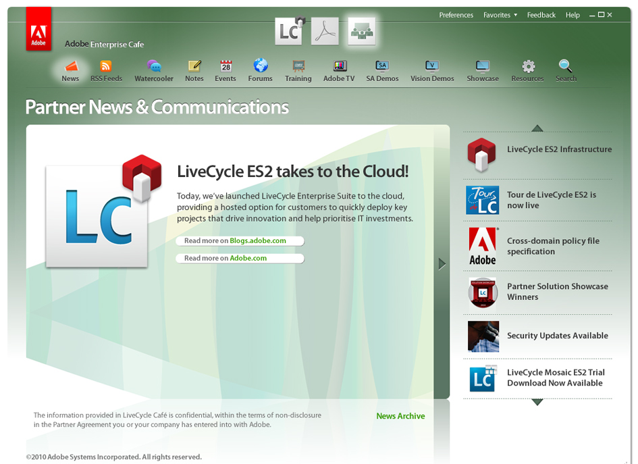Click the headline LiveCycle ES2 takes to the Cloud!
This screenshot has width=638, height=464.
pyautogui.click(x=292, y=172)
